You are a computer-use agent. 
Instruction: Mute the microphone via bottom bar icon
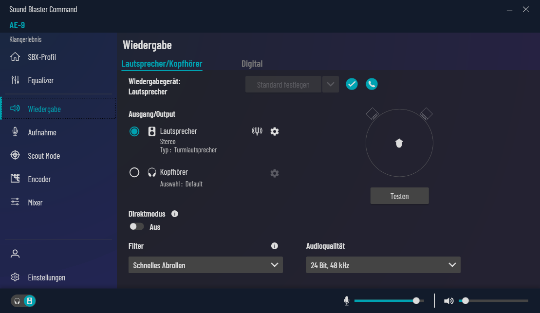click(347, 301)
